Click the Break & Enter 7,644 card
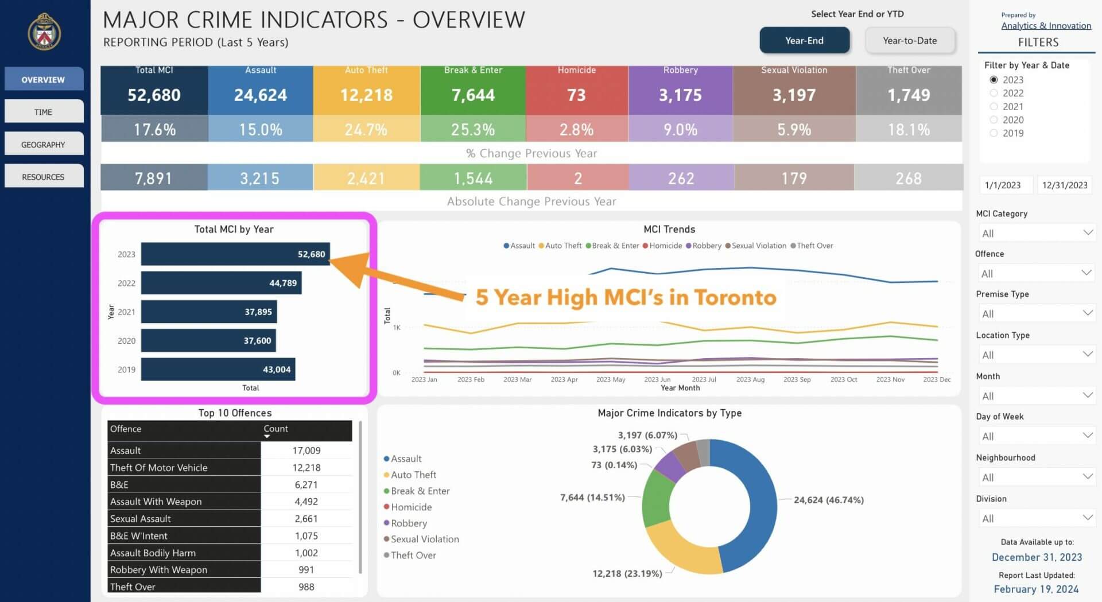This screenshot has width=1102, height=602. (x=473, y=90)
